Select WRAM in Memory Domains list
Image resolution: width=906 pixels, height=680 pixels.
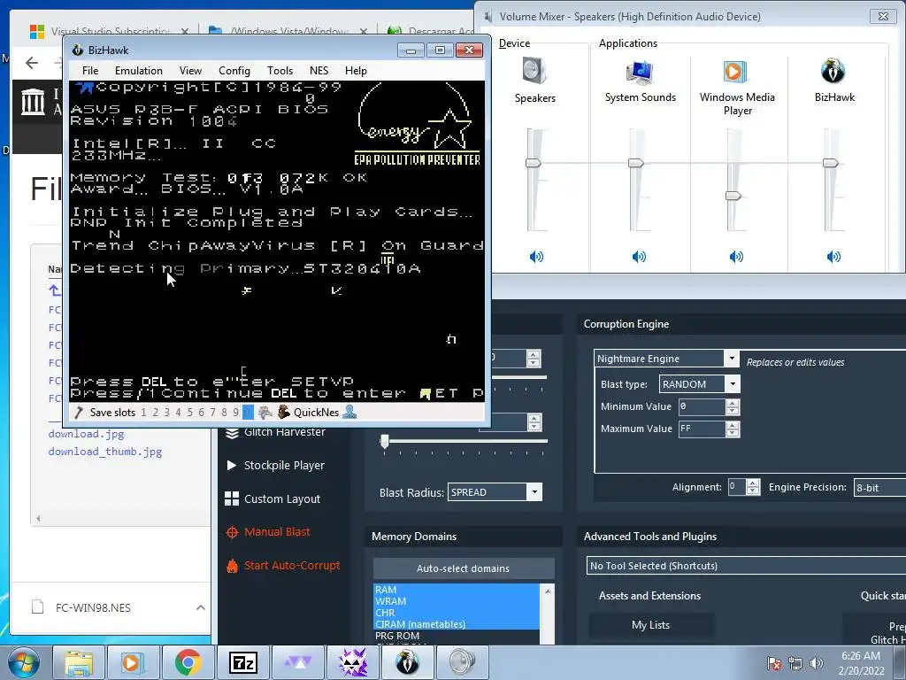(457, 601)
